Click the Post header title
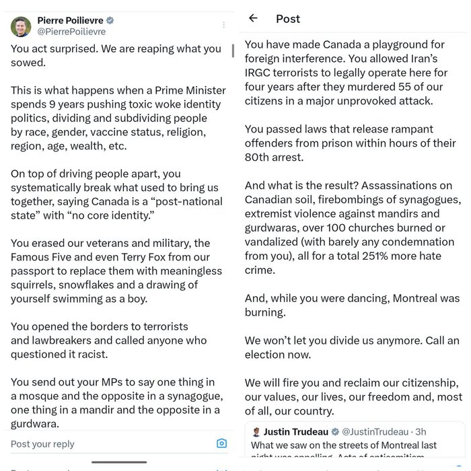The height and width of the screenshot is (471, 471). pyautogui.click(x=288, y=19)
